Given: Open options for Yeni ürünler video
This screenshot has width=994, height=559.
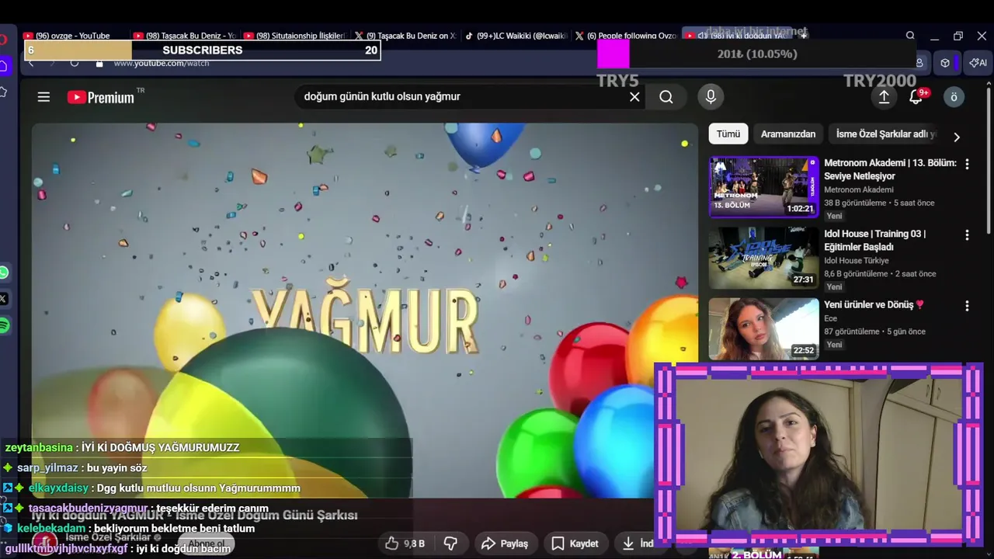Looking at the screenshot, I should pos(967,306).
